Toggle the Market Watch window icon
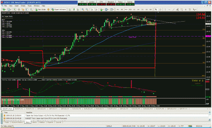212x128 pixels. pos(15,9)
